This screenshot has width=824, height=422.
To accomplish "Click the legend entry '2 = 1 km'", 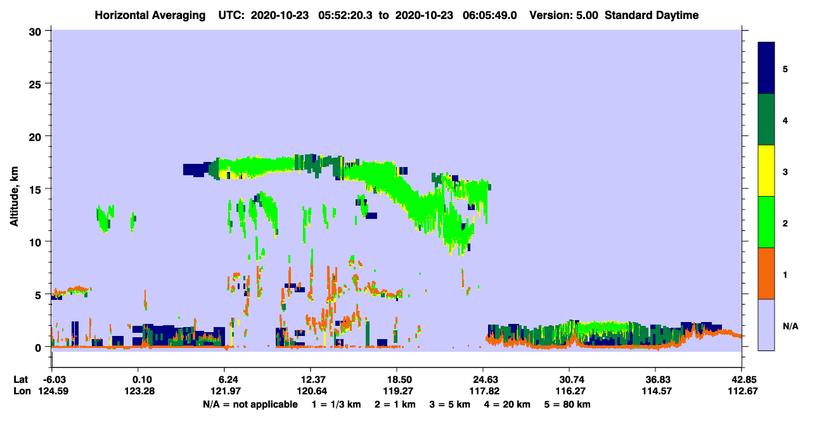I will click(x=395, y=404).
